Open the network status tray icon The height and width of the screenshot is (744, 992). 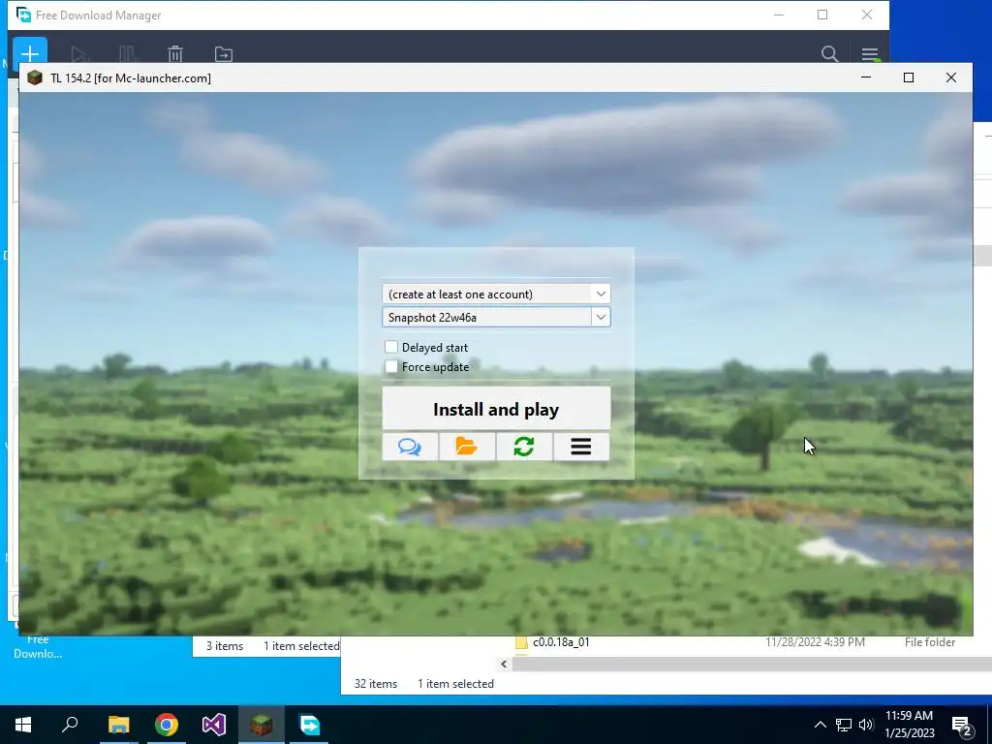point(844,725)
